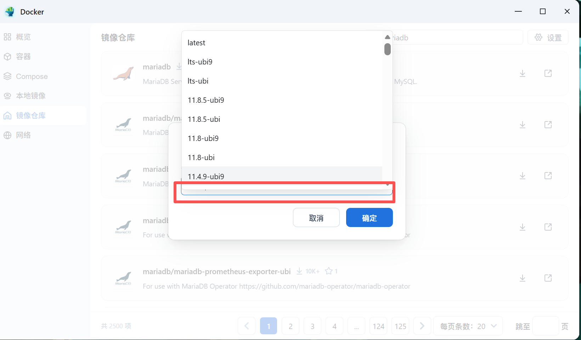Click the mariadb seal logo thumbnail

[123, 74]
